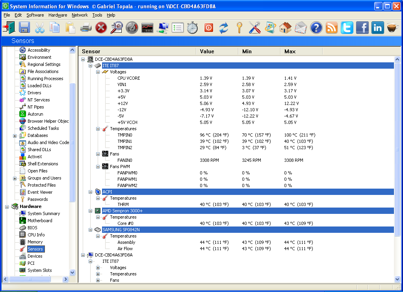Expand the Databases tree node
The image size is (403, 292).
click(15, 136)
